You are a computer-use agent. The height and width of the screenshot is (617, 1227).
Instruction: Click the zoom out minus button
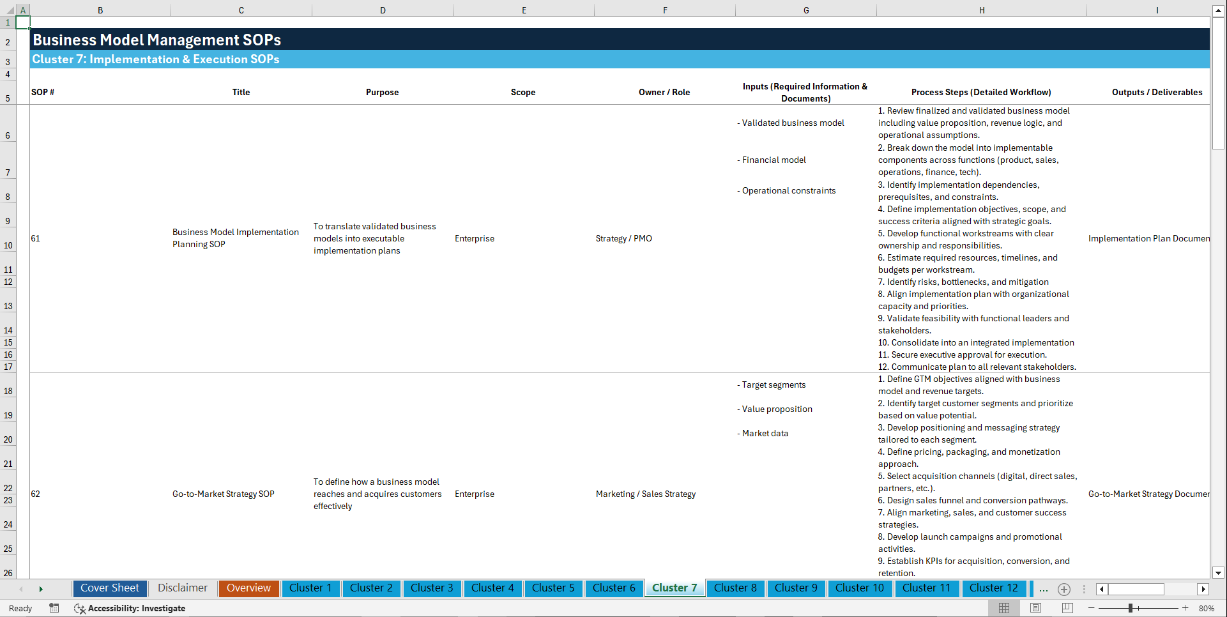1091,608
